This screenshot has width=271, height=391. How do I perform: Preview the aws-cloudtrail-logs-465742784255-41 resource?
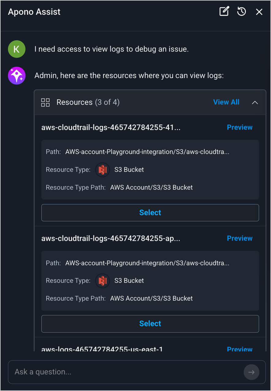239,127
